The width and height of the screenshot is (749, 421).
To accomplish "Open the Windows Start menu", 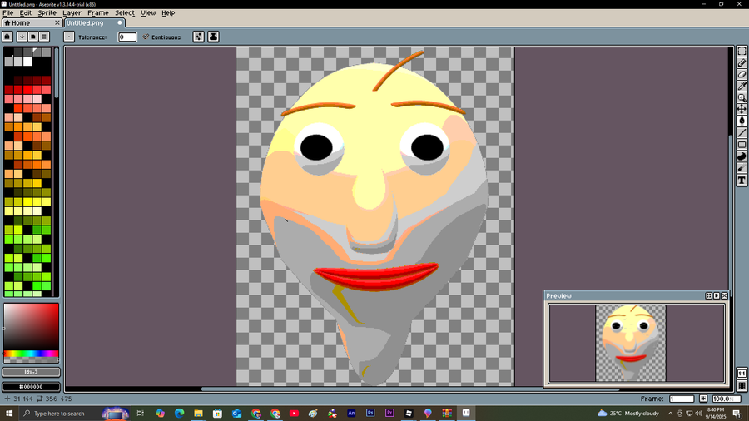I will 8,414.
